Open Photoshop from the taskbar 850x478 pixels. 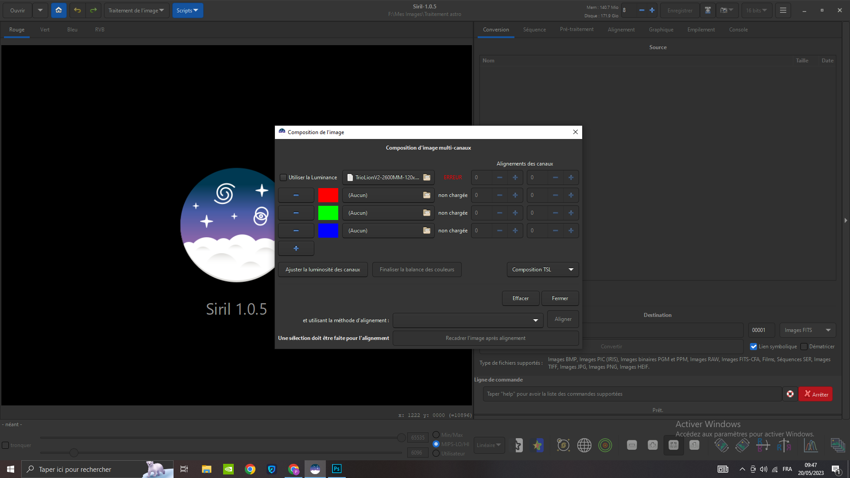coord(336,469)
